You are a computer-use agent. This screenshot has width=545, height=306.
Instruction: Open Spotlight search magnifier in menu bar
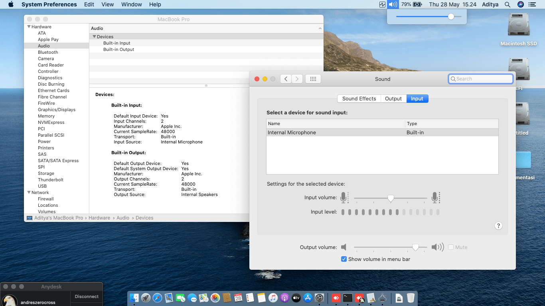tap(507, 4)
